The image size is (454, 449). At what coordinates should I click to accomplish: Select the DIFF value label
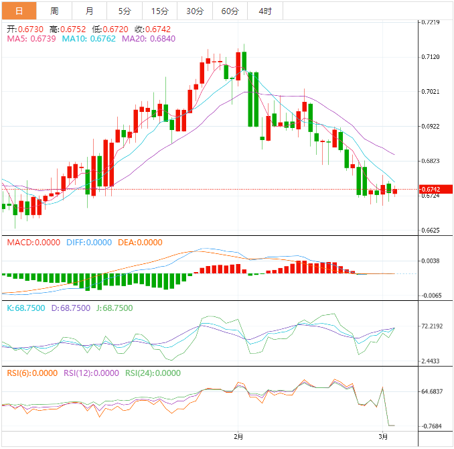click(x=88, y=243)
